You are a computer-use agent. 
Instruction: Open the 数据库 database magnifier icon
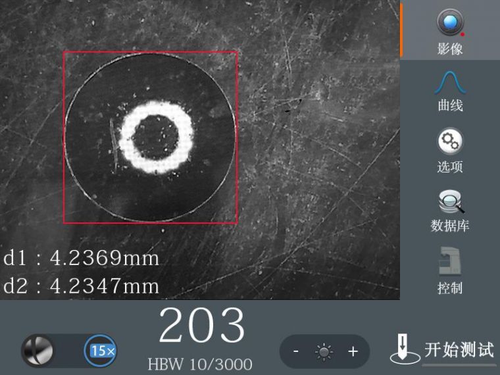pos(450,201)
